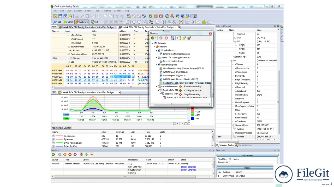This screenshot has height=187, width=334.
Task: Click the red Stop icon in main toolbar
Action: (x=161, y=16)
